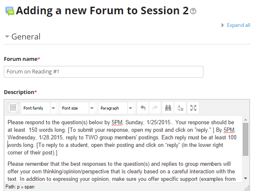The height and width of the screenshot is (196, 255).
Task: Open find with the binoculars icon
Action: (168, 108)
